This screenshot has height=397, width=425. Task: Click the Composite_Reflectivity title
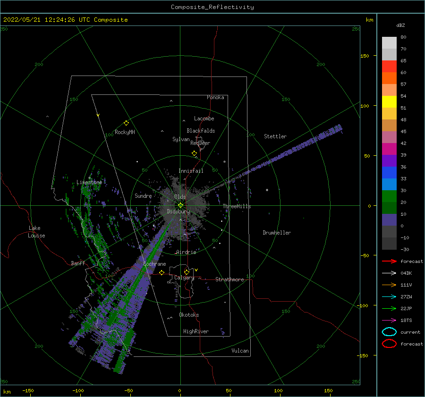point(212,7)
